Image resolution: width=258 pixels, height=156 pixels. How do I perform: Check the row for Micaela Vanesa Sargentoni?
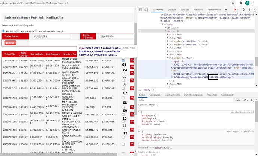coord(123,115)
